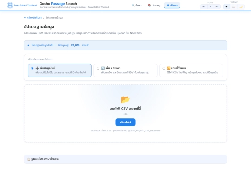
Task: Switch to dark theme moon icon
Action: [241, 6]
